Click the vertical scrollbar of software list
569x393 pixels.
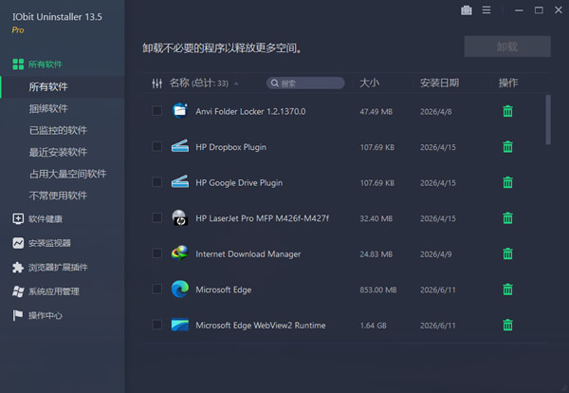[x=548, y=120]
